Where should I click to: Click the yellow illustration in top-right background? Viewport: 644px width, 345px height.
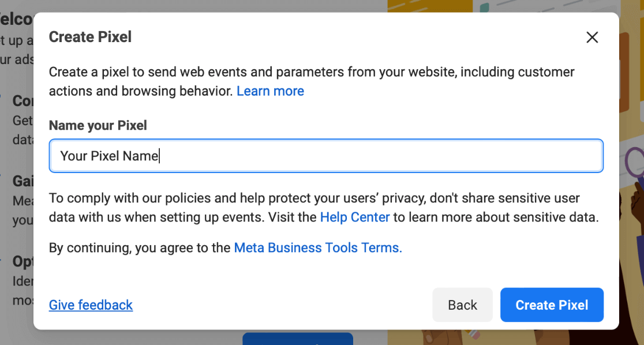(429, 6)
